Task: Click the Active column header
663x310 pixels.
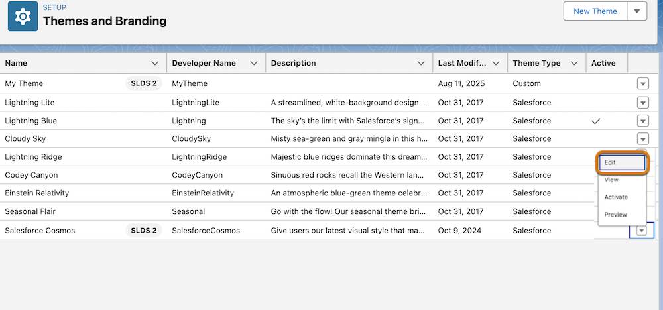Action: click(607, 63)
